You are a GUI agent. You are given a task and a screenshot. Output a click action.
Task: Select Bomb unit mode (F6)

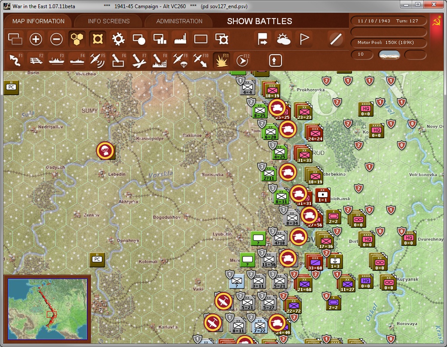[x=118, y=60]
